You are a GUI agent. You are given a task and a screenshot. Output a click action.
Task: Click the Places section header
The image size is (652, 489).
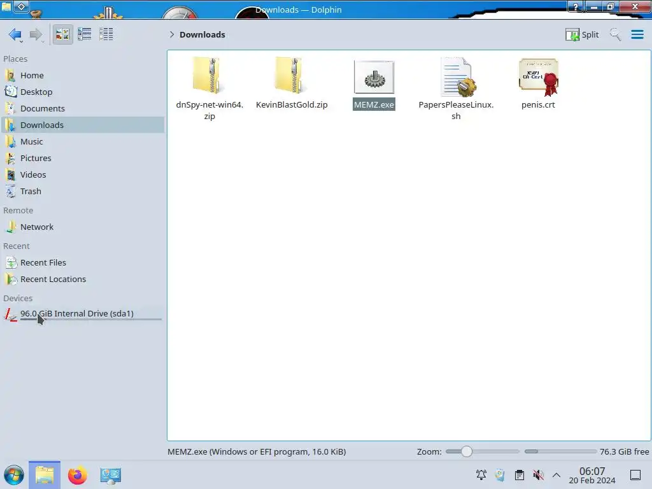(15, 59)
